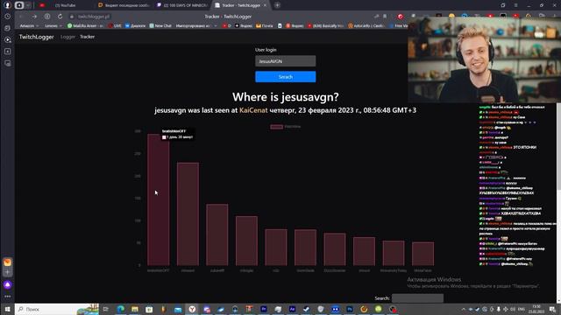Open the orange app icon in browser sidebar

pos(8,262)
